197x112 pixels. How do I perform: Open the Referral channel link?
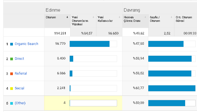click(x=21, y=73)
